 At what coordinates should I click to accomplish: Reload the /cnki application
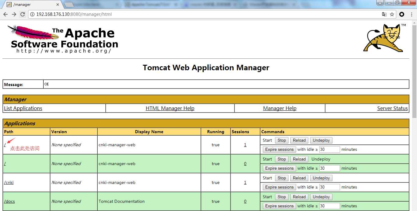pyautogui.click(x=299, y=178)
